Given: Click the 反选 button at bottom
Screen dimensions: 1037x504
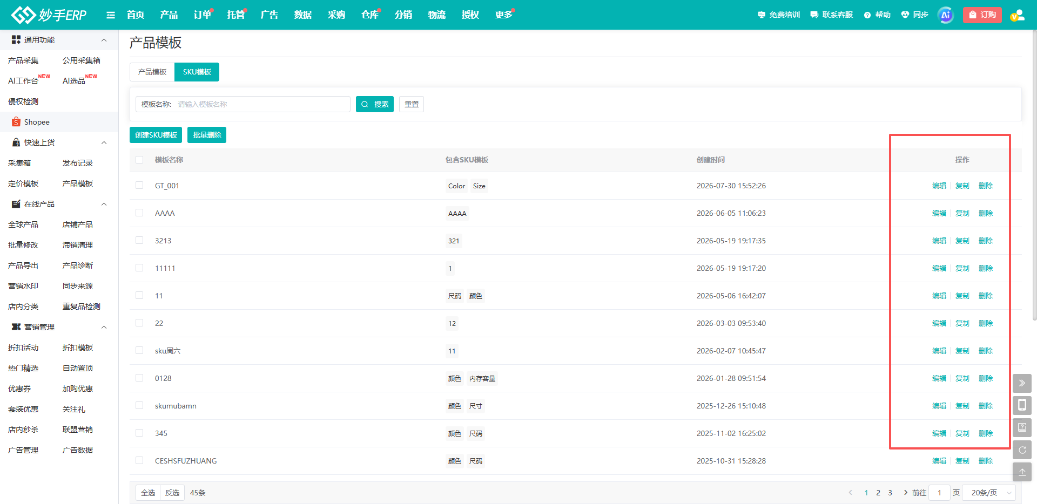Looking at the screenshot, I should coord(172,493).
